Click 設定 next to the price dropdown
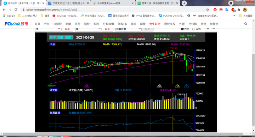The height and width of the screenshot is (137, 255). [x=67, y=29]
